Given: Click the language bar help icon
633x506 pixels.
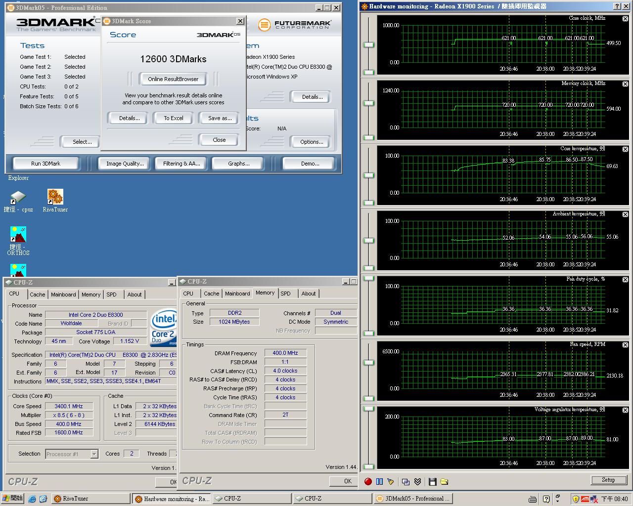Looking at the screenshot, I should pos(546,499).
